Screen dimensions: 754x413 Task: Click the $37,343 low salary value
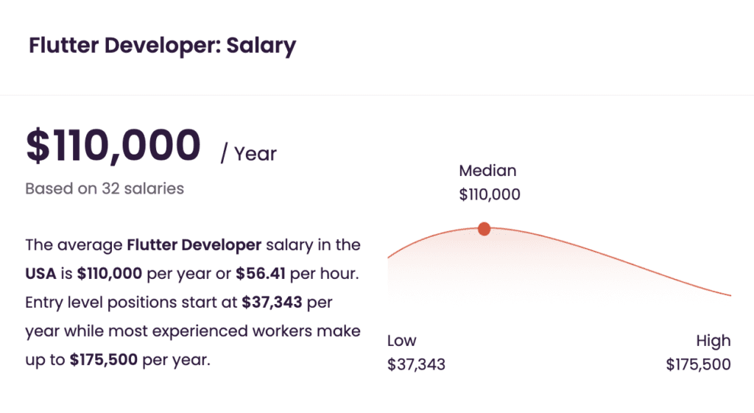click(x=417, y=364)
